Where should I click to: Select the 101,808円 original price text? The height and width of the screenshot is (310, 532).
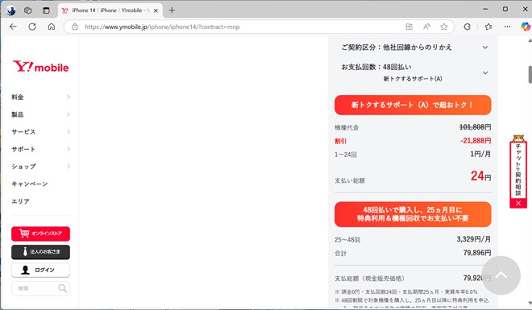click(475, 127)
